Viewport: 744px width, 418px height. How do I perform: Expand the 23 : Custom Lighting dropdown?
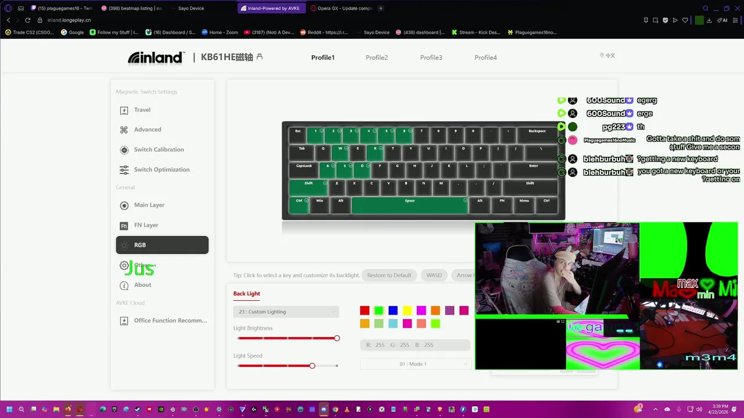point(285,312)
